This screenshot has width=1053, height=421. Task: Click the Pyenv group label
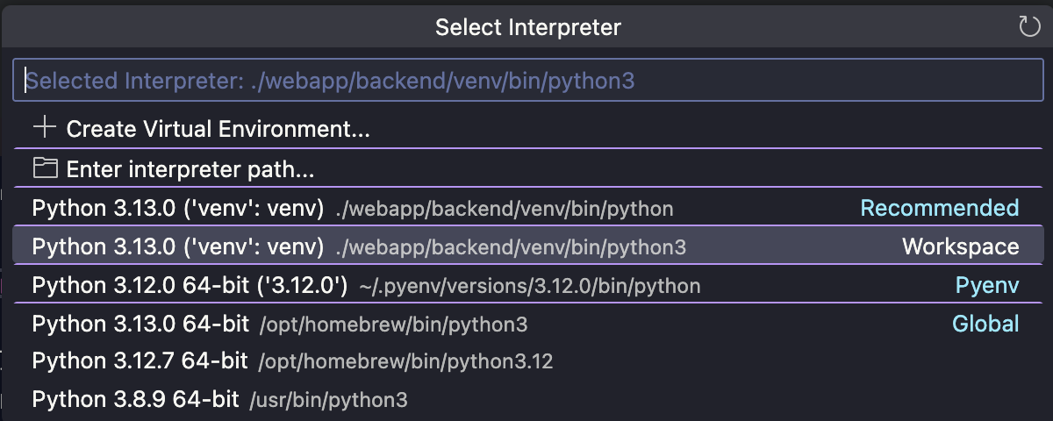986,286
